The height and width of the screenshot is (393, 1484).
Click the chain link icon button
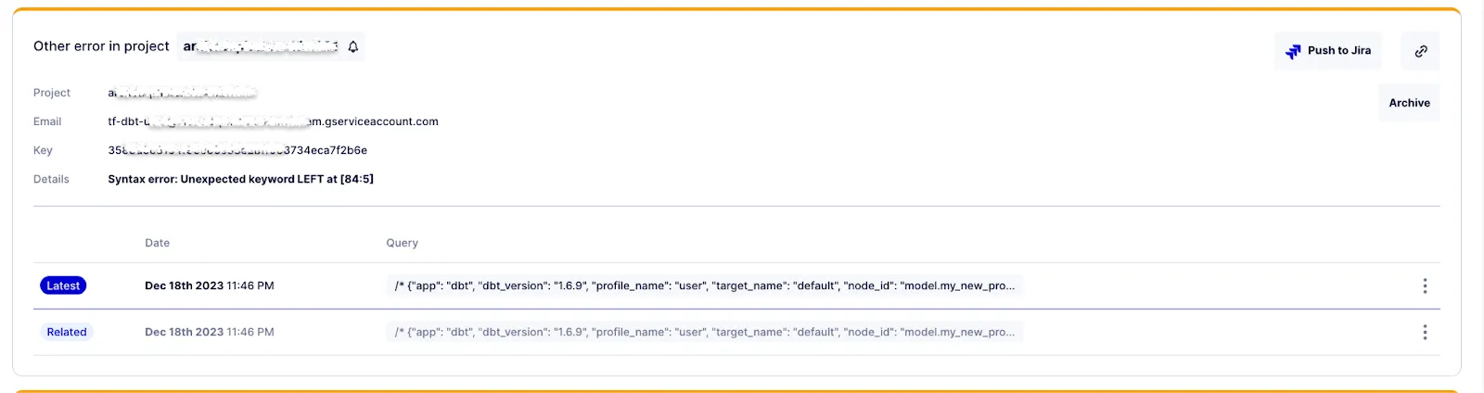click(1420, 51)
